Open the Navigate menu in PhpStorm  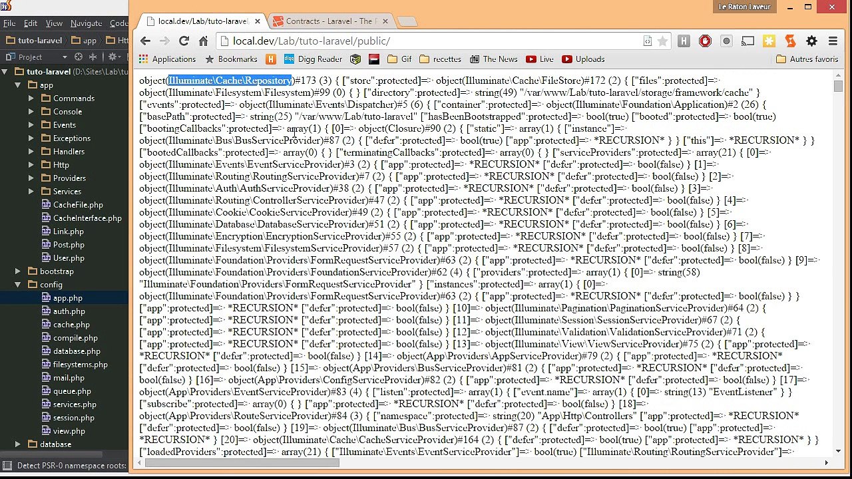tap(87, 23)
